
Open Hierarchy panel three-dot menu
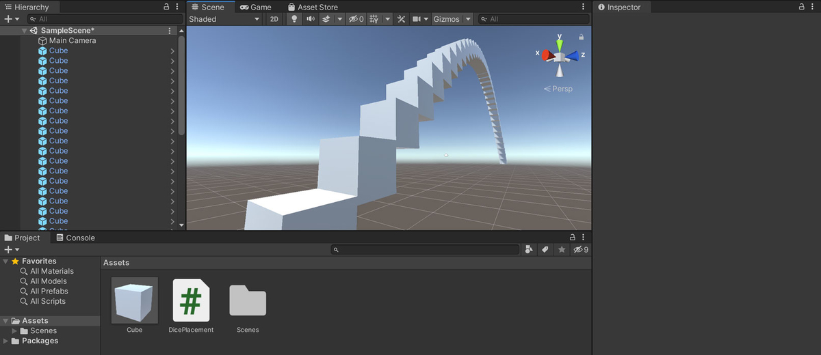point(177,6)
